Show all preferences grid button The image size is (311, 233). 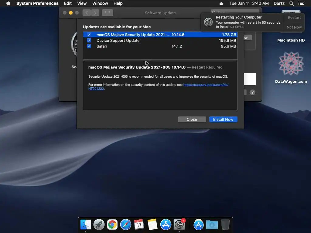(107, 13)
